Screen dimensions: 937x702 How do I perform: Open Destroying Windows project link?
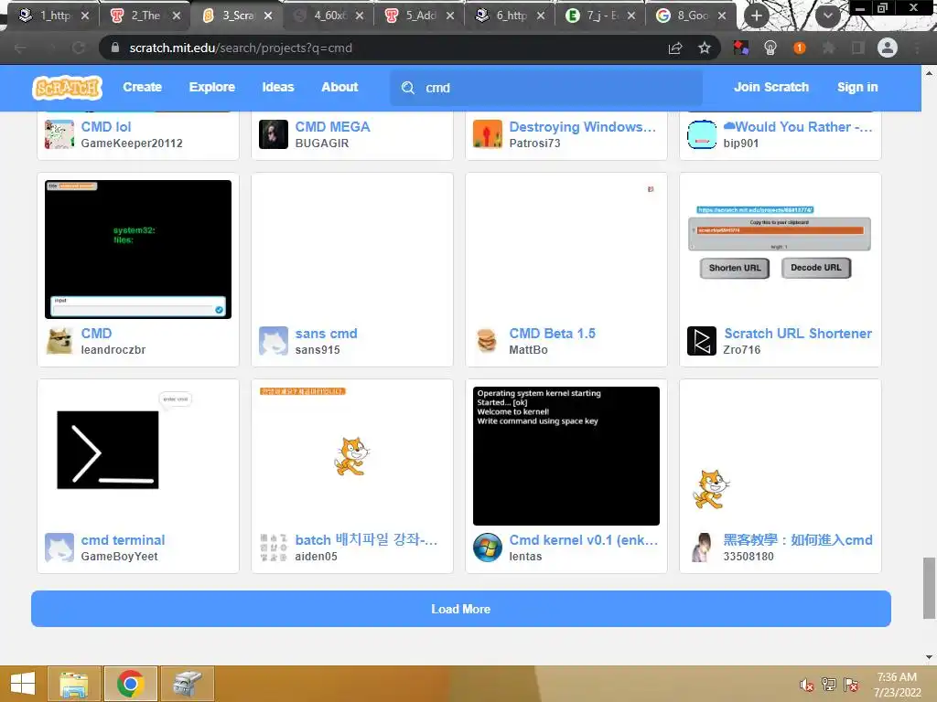(x=583, y=126)
